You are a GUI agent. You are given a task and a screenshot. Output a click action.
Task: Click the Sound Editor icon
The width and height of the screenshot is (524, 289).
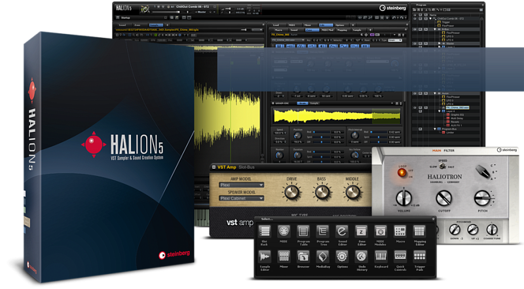coord(342,231)
